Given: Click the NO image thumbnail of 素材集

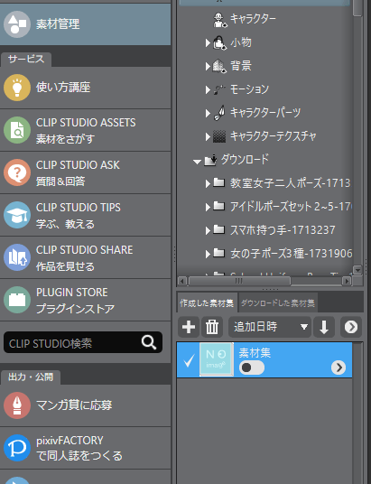Looking at the screenshot, I should 217,359.
